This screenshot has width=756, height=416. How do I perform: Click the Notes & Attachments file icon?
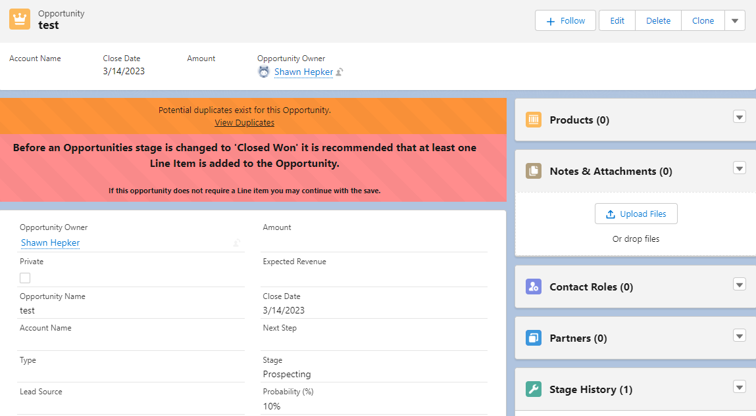click(534, 172)
